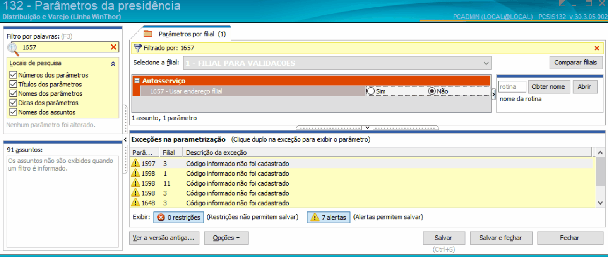The height and width of the screenshot is (257, 608).
Task: Collapse the Autosserviço group
Action: click(137, 81)
